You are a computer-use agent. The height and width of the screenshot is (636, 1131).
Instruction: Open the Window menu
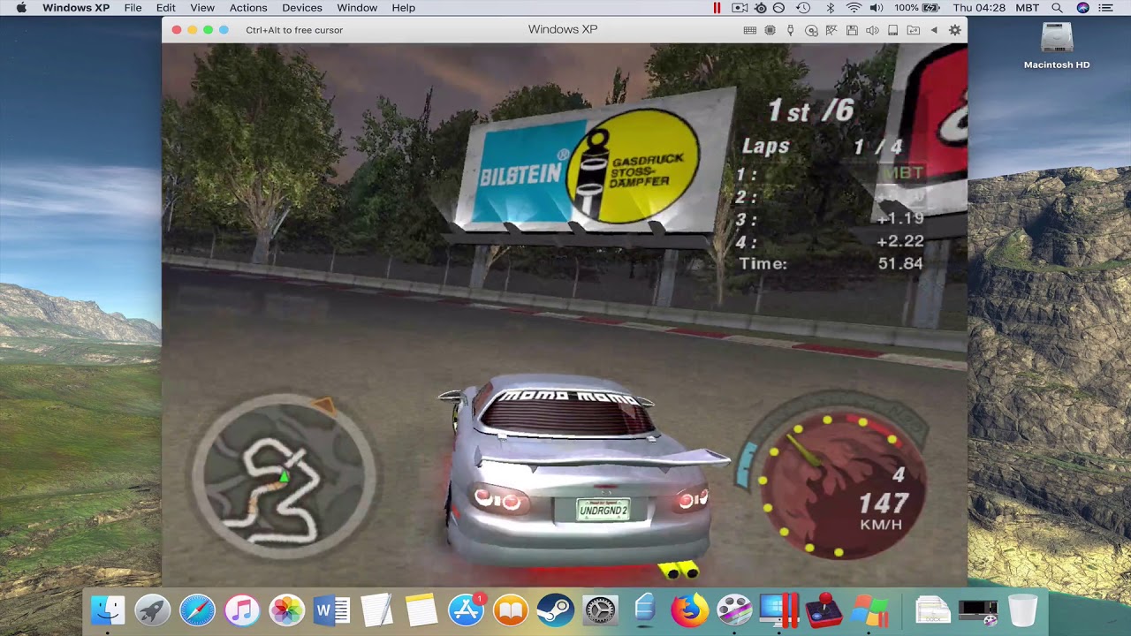[x=357, y=8]
